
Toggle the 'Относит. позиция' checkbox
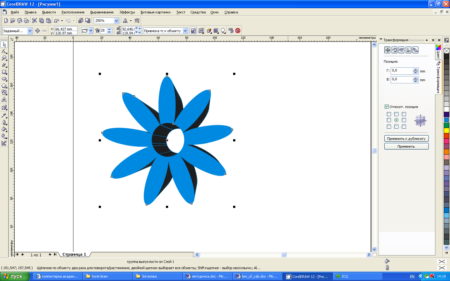[387, 106]
